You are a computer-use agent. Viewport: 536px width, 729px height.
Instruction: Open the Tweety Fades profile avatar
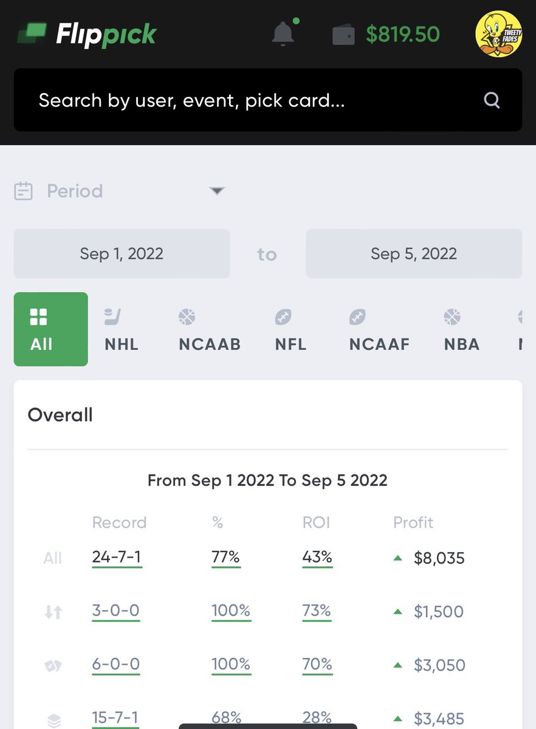click(x=498, y=35)
